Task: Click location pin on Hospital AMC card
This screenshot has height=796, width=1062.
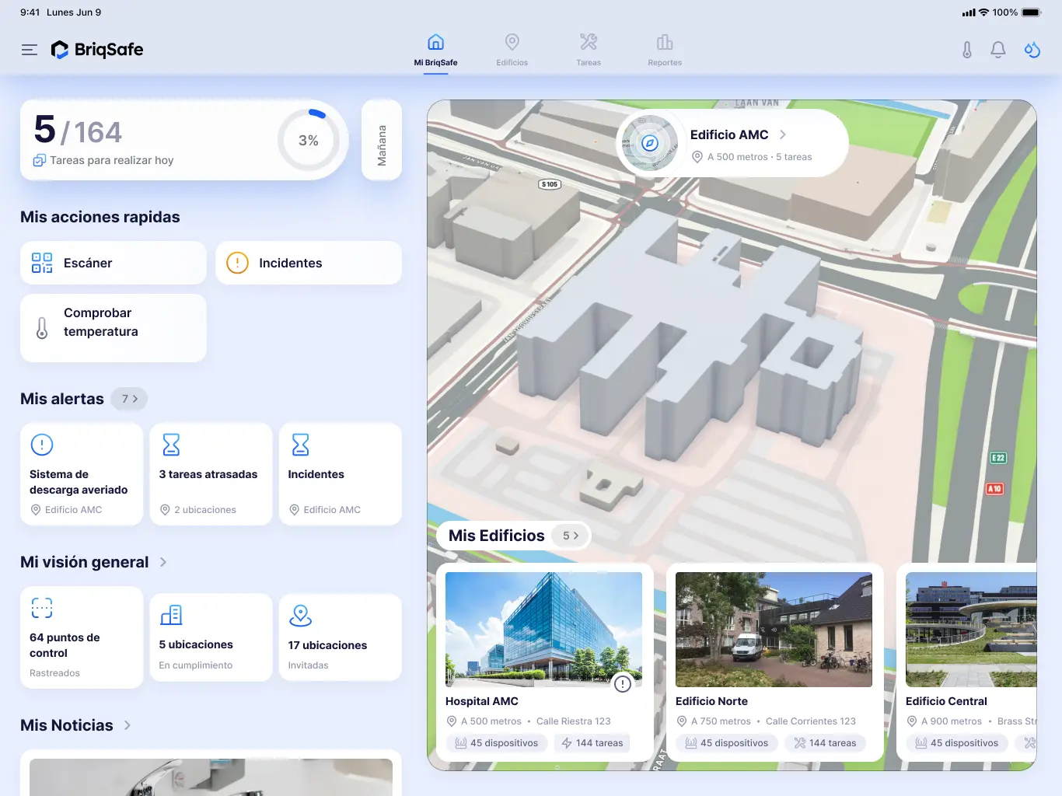Action: click(x=452, y=721)
